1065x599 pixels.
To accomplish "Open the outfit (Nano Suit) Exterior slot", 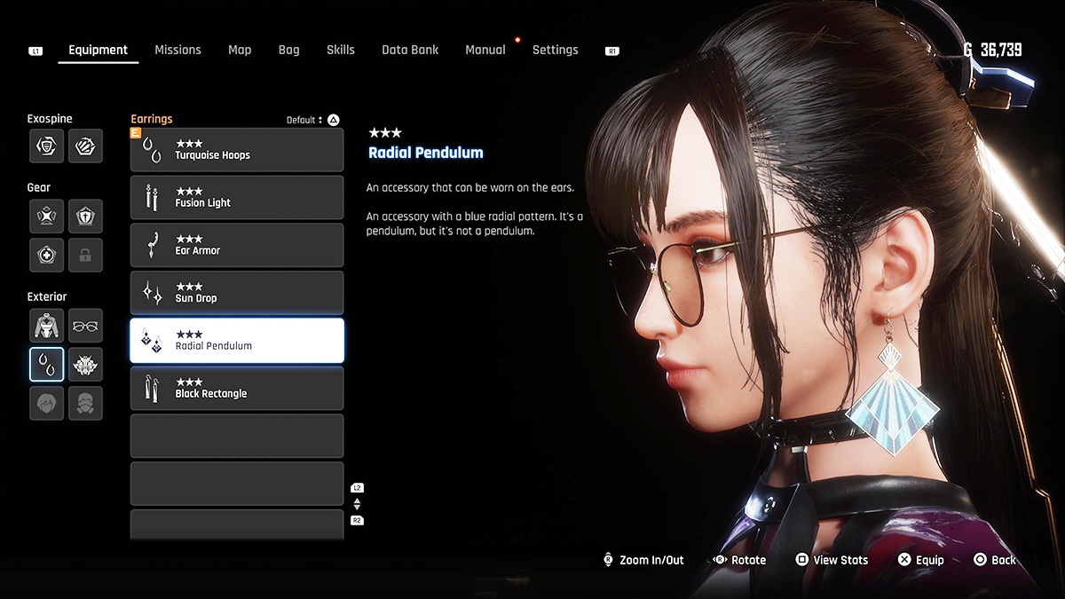I will (x=46, y=326).
